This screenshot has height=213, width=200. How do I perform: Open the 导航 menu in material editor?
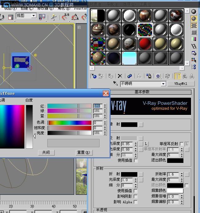113,4
